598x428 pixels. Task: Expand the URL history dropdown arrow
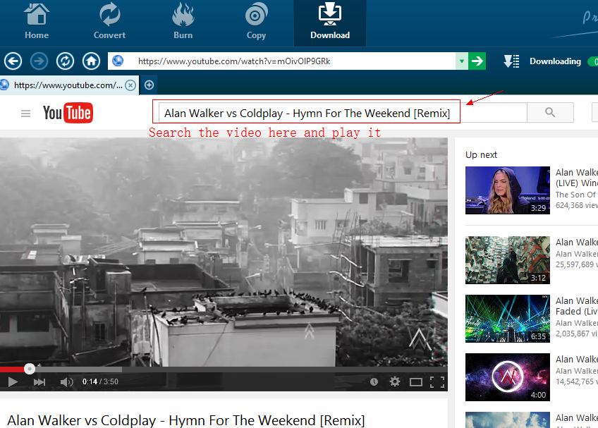[462, 61]
